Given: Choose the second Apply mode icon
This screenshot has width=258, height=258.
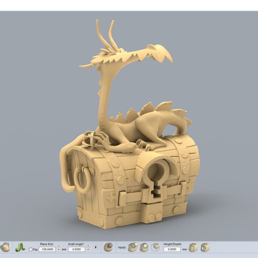Looking at the screenshot, I should pos(144,247).
